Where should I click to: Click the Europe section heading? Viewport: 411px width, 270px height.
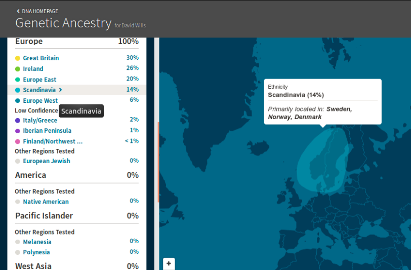[x=29, y=42]
